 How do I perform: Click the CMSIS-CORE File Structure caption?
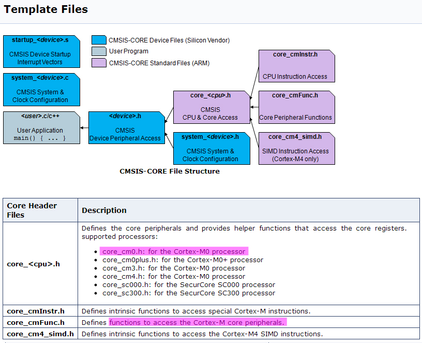click(169, 171)
